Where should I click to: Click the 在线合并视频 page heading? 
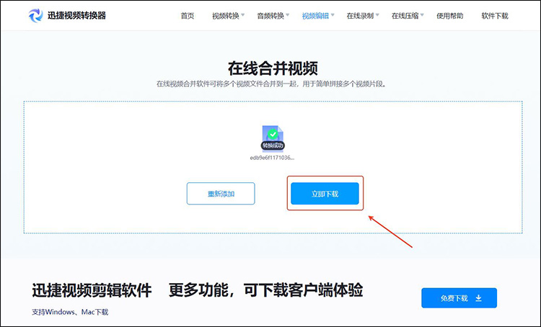(x=273, y=68)
